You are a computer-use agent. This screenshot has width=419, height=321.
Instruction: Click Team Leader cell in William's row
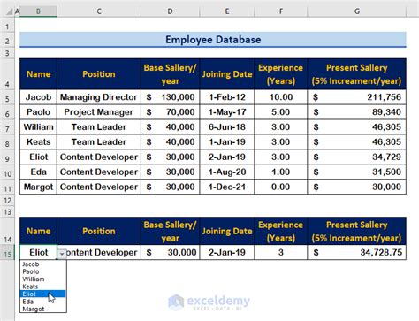99,127
